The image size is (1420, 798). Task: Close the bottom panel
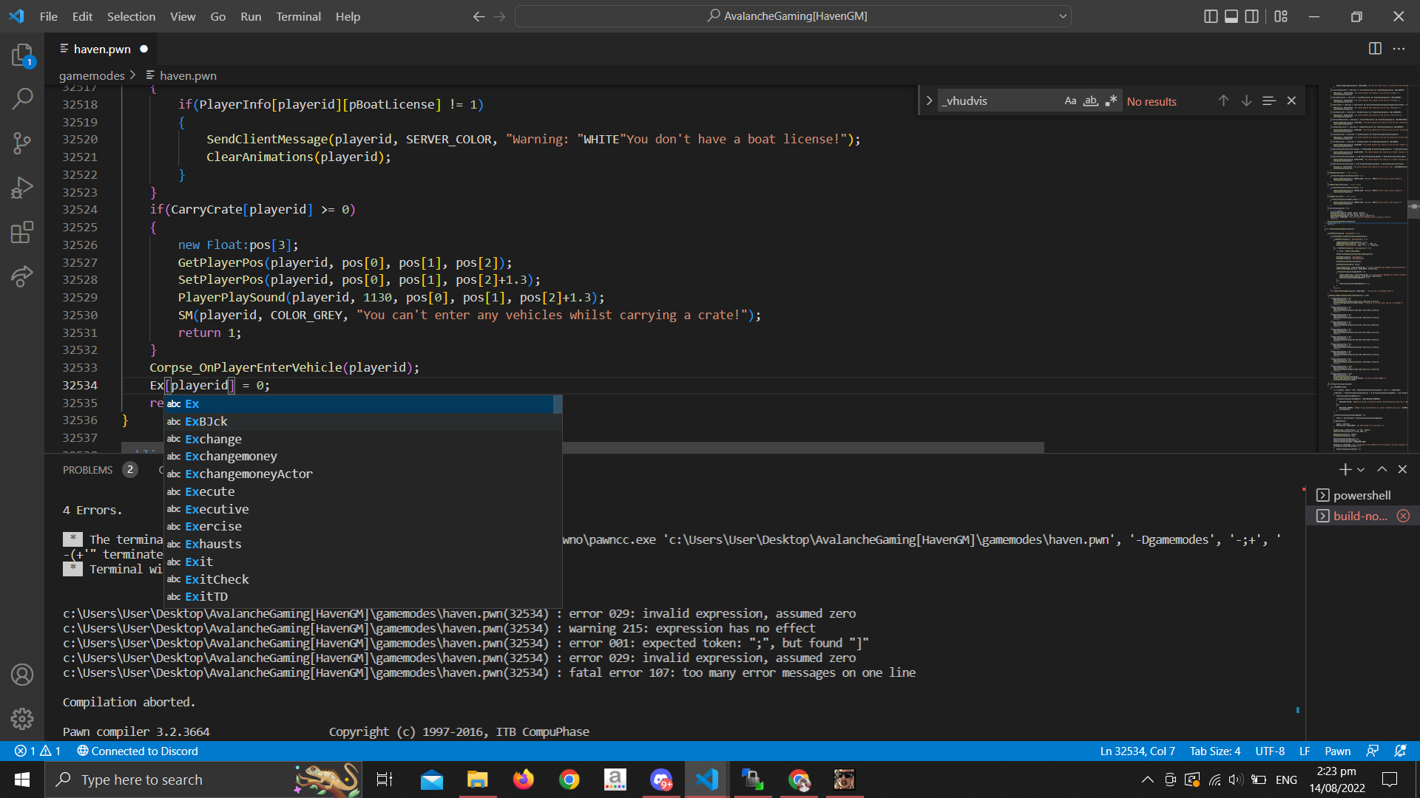[1402, 470]
